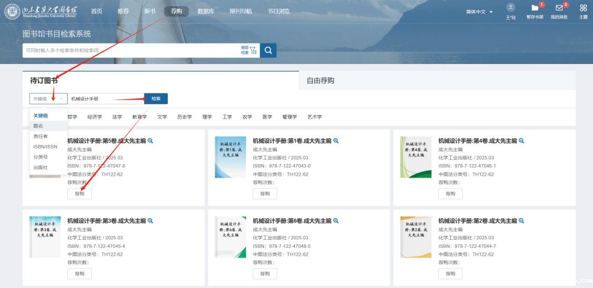Select the 工学 category filter
The height and width of the screenshot is (288, 593).
(x=227, y=117)
